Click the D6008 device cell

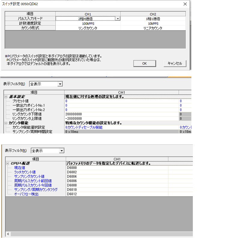tap(117, 185)
